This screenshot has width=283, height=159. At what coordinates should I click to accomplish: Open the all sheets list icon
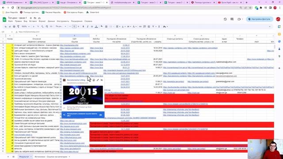click(13, 157)
